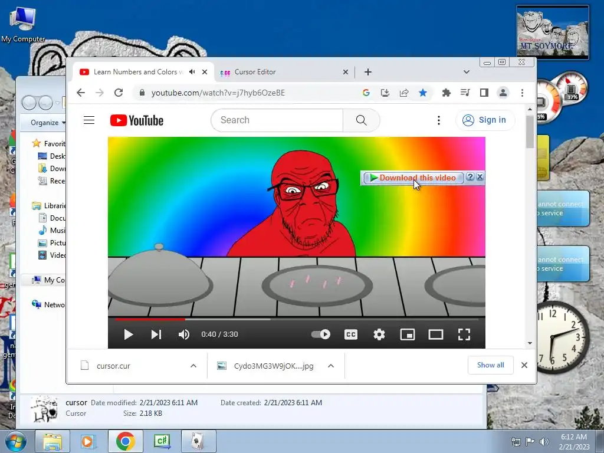604x453 pixels.
Task: Open My Computer desktop icon
Action: click(23, 25)
